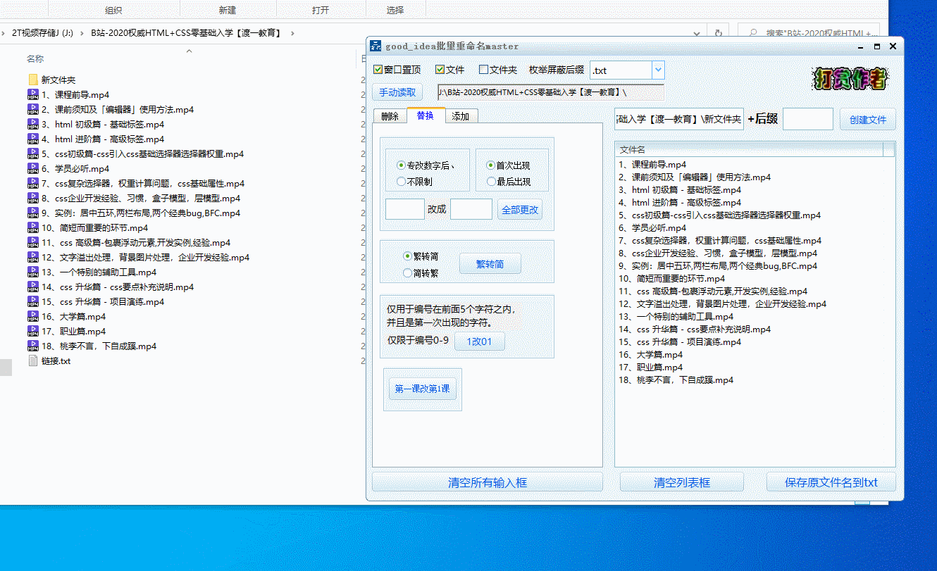The height and width of the screenshot is (571, 937).
Task: Toggle the 窗口置顶 checkbox
Action: coord(378,70)
